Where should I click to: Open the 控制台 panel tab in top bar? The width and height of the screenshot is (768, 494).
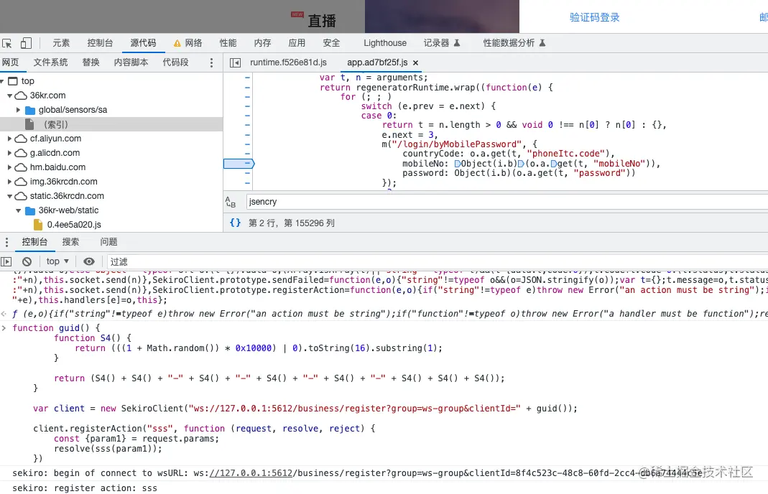(100, 43)
